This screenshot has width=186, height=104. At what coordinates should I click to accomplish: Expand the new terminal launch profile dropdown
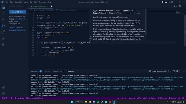[171, 71]
